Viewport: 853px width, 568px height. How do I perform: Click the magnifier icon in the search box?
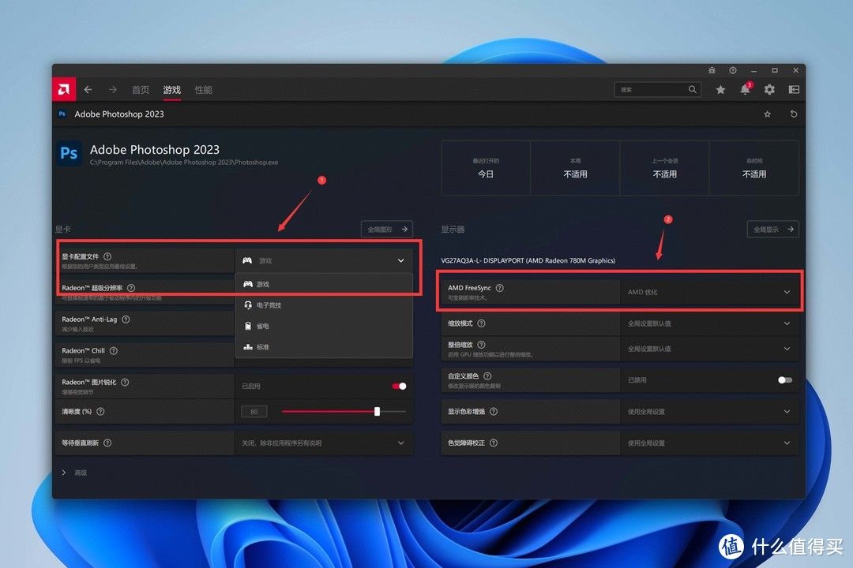(692, 89)
